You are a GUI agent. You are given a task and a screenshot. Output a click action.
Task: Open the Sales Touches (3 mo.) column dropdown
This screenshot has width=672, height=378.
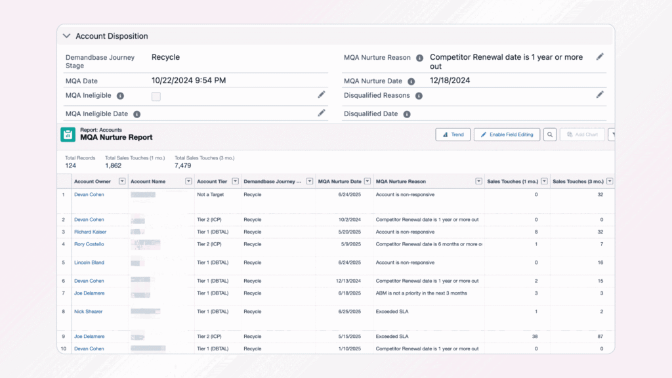click(609, 181)
